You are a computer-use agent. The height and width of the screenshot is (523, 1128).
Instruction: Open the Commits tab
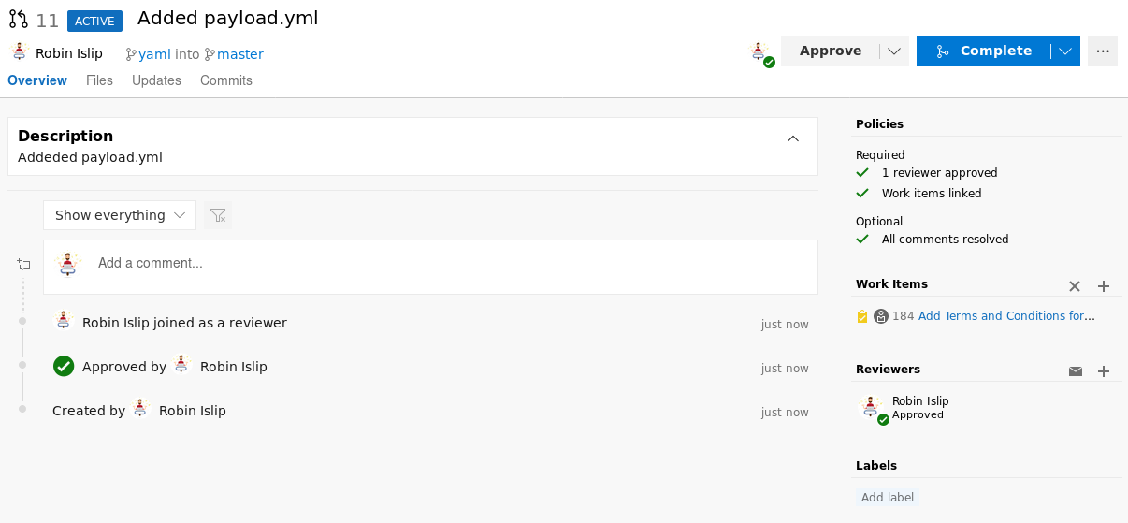coord(226,80)
